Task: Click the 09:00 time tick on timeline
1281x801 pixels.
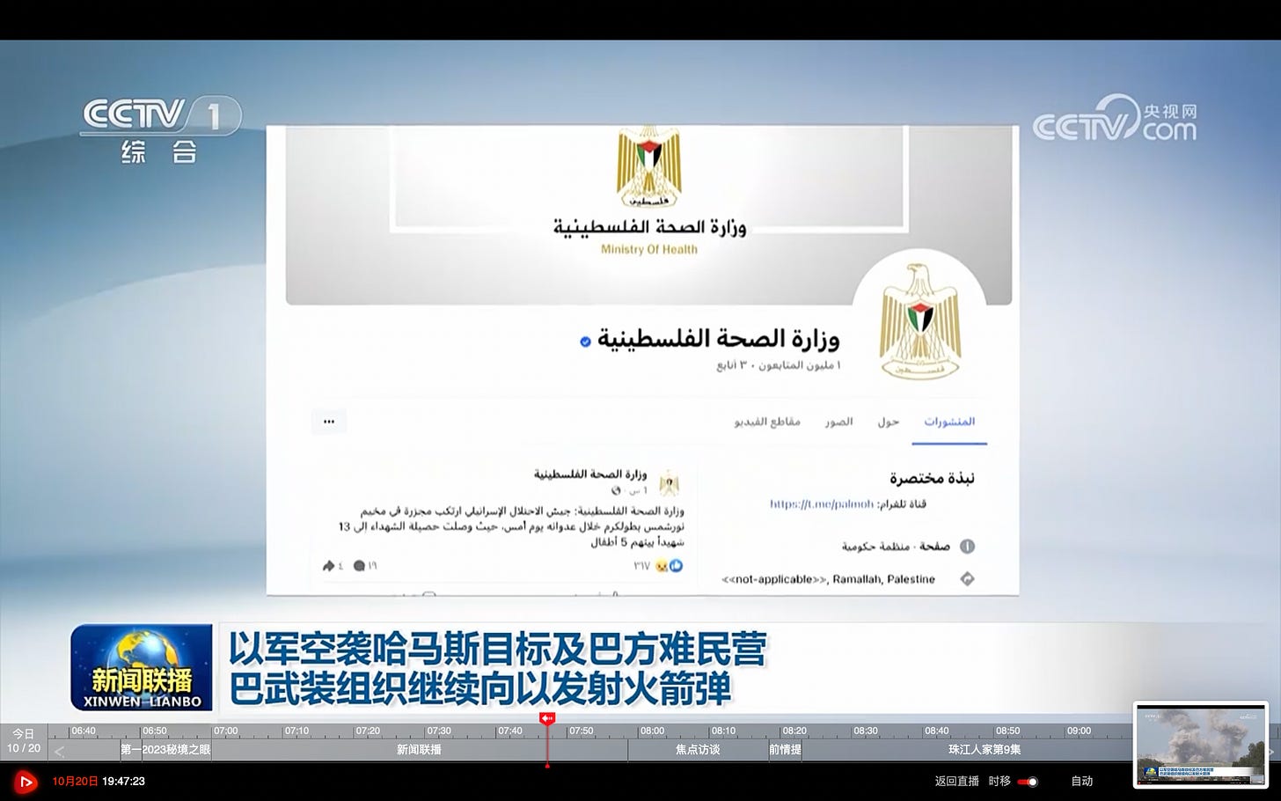Action: (1079, 731)
